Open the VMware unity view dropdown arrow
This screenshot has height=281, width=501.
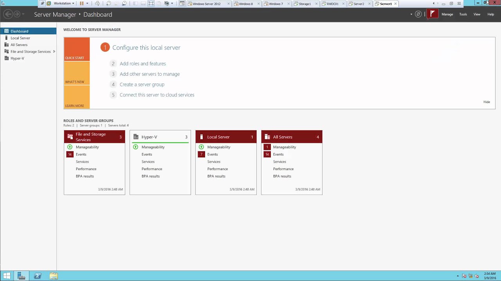click(x=172, y=4)
